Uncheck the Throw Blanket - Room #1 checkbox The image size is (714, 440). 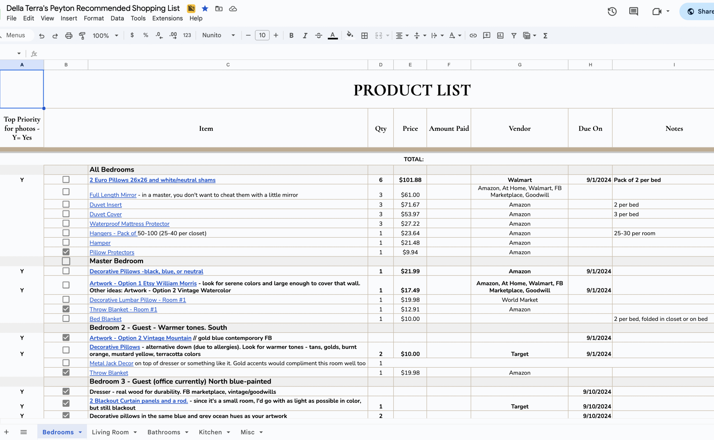tap(66, 309)
